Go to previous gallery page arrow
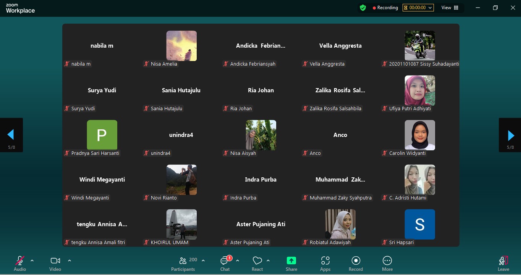The image size is (521, 275). pos(11,135)
